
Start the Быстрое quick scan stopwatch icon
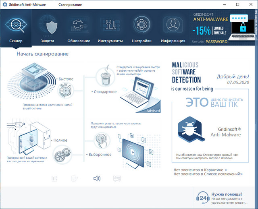click(x=64, y=91)
